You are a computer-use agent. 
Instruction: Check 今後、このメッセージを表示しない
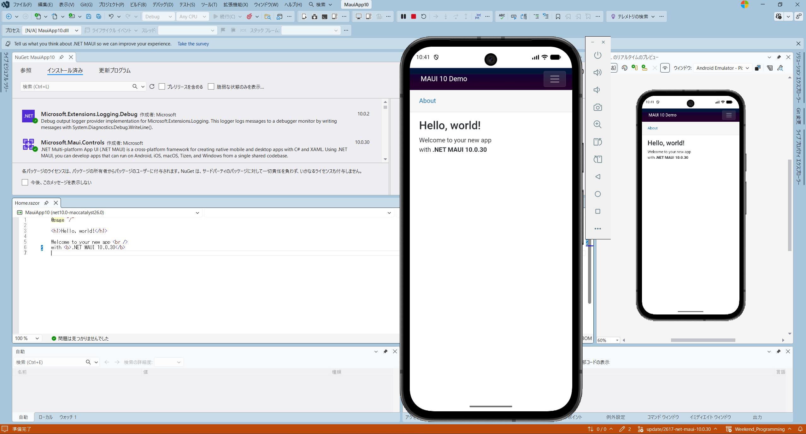(x=25, y=182)
